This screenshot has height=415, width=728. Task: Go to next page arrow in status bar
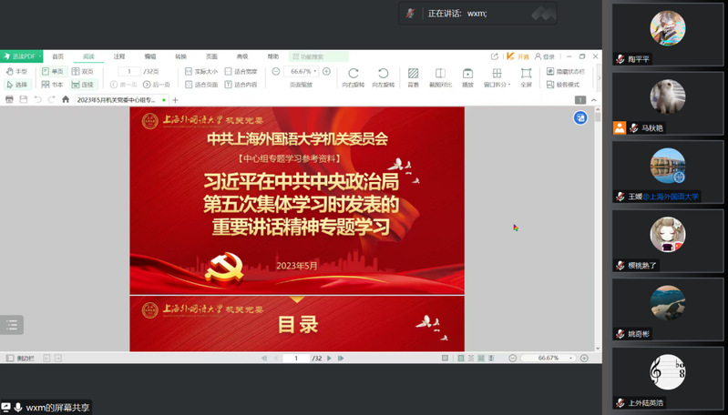point(329,358)
